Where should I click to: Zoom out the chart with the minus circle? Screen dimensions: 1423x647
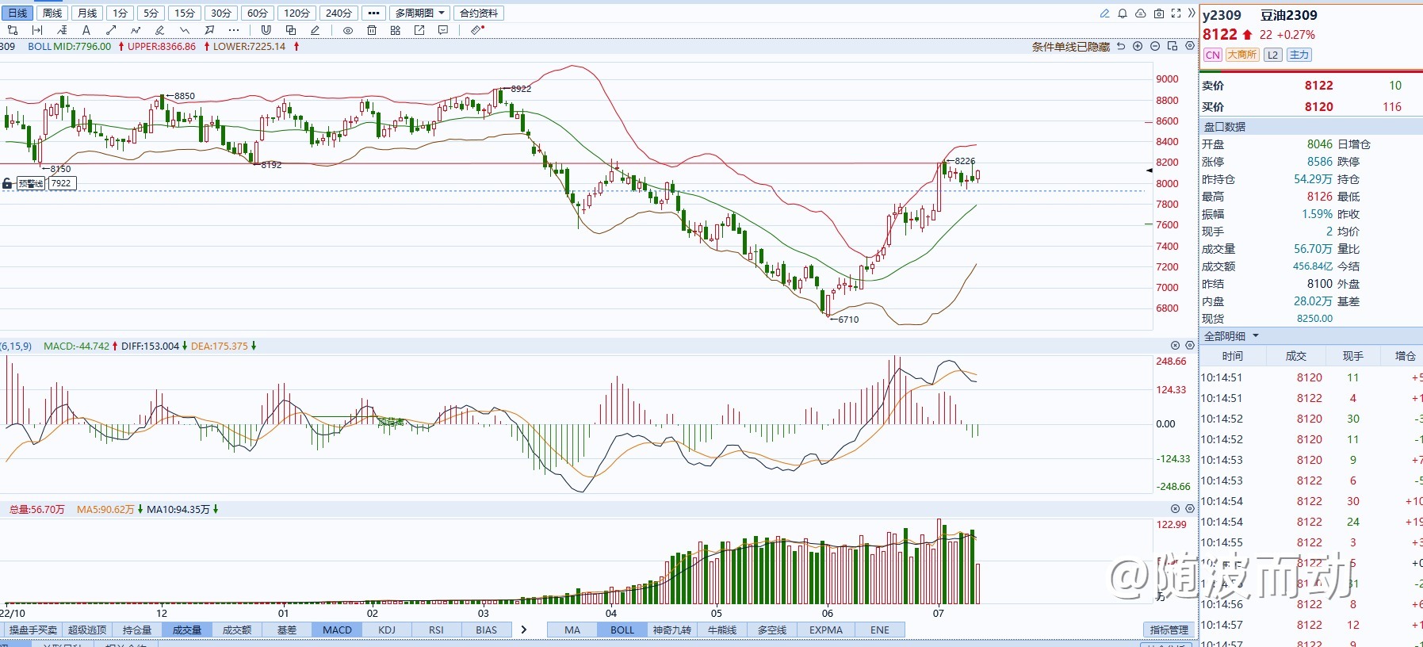[x=1155, y=46]
